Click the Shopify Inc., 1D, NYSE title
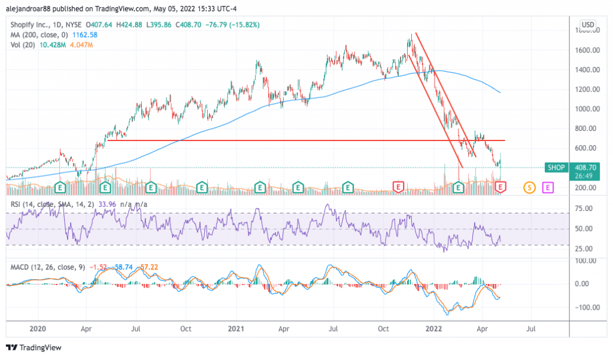The height and width of the screenshot is (358, 613). point(47,25)
